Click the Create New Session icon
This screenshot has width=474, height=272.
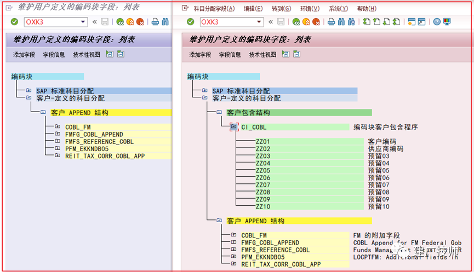pyautogui.click(x=412, y=22)
